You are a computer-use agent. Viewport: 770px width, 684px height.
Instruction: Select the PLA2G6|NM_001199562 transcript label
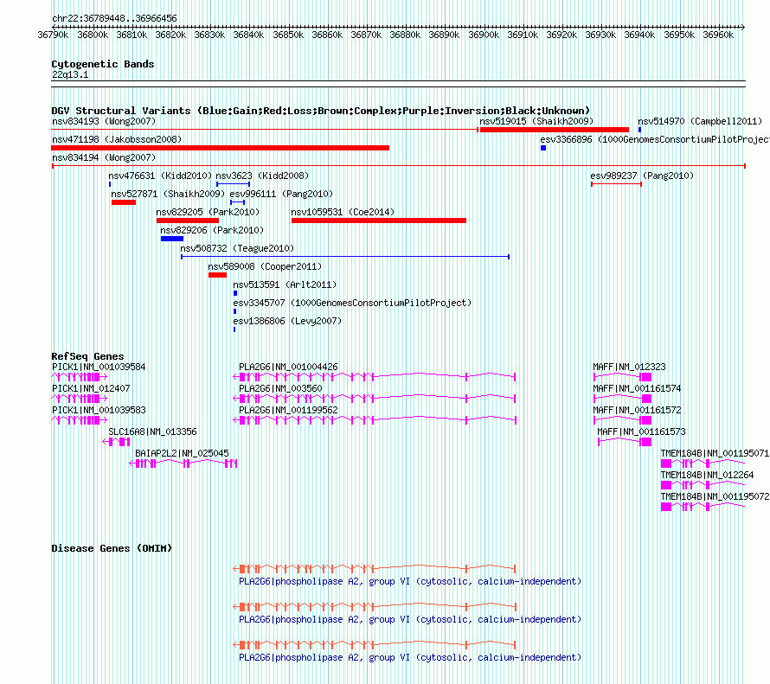tap(288, 410)
